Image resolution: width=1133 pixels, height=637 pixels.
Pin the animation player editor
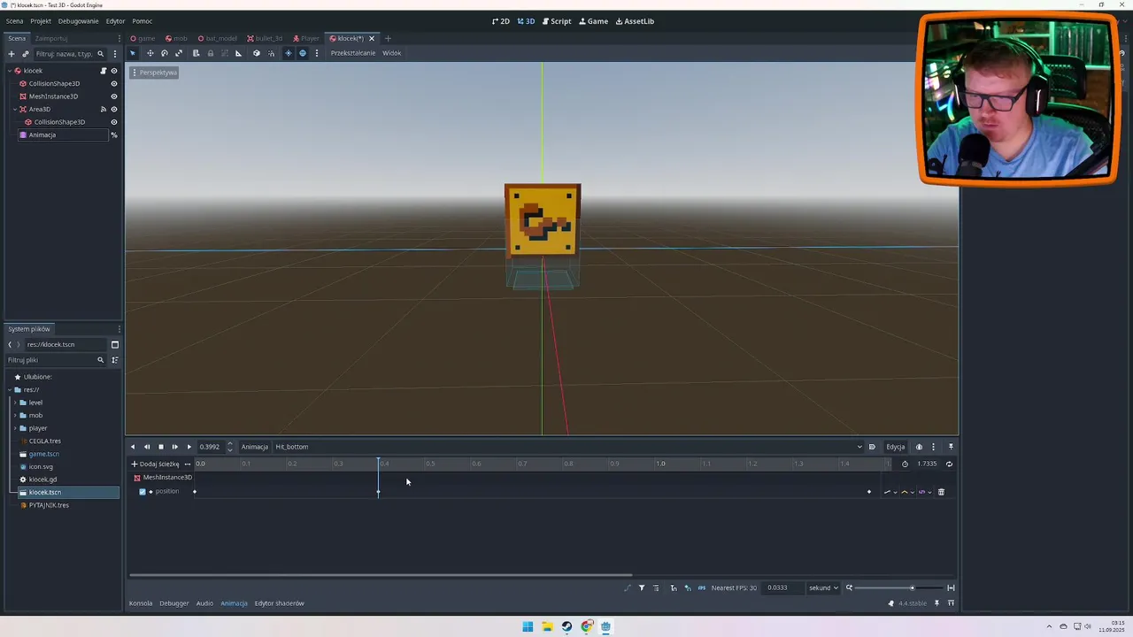951,447
